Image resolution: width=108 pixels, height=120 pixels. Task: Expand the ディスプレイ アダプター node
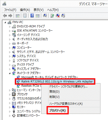(x=10, y=69)
